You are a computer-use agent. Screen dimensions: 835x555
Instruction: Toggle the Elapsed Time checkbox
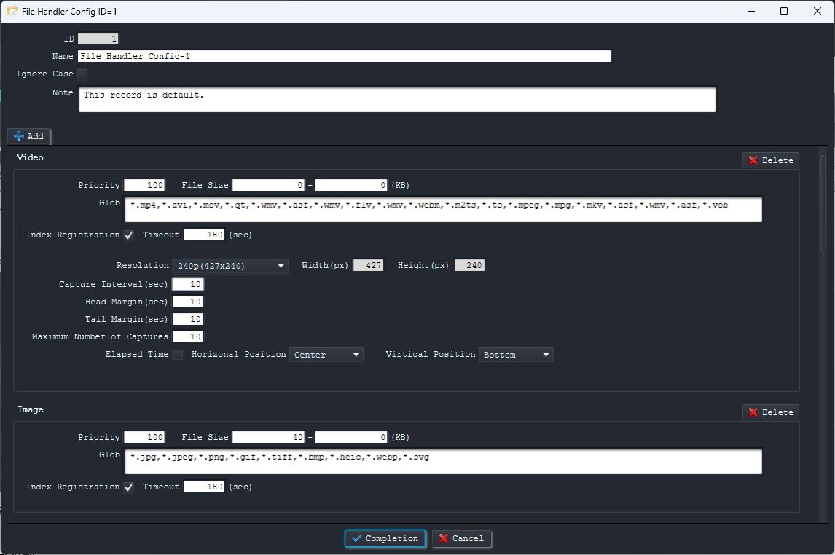pyautogui.click(x=177, y=355)
